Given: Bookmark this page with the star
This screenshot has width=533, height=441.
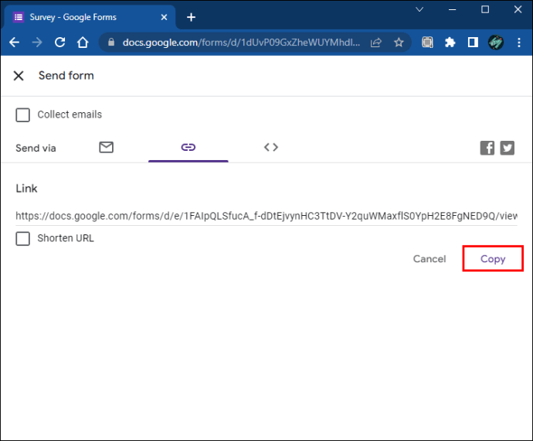Looking at the screenshot, I should pyautogui.click(x=399, y=43).
